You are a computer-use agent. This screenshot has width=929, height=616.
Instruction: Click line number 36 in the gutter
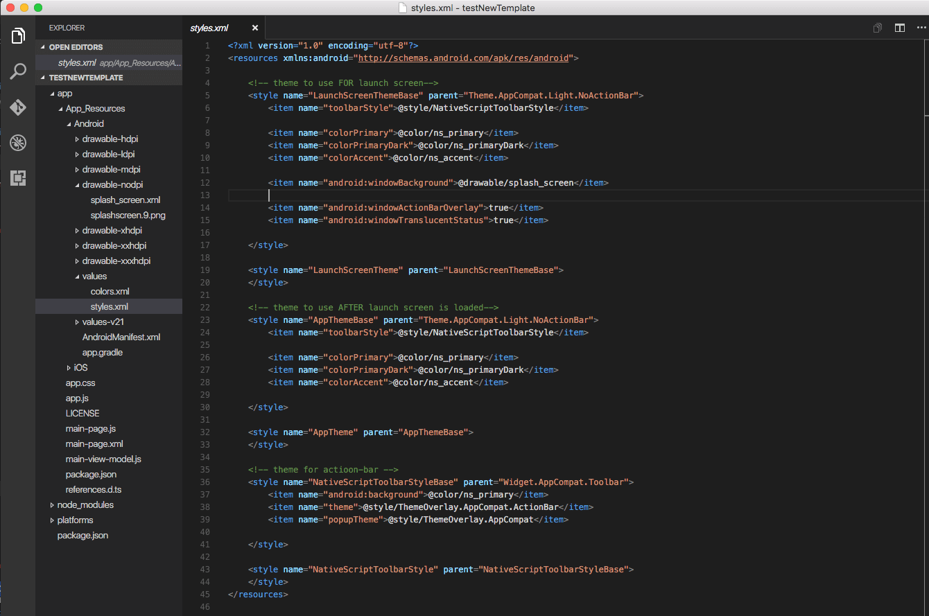pyautogui.click(x=205, y=482)
